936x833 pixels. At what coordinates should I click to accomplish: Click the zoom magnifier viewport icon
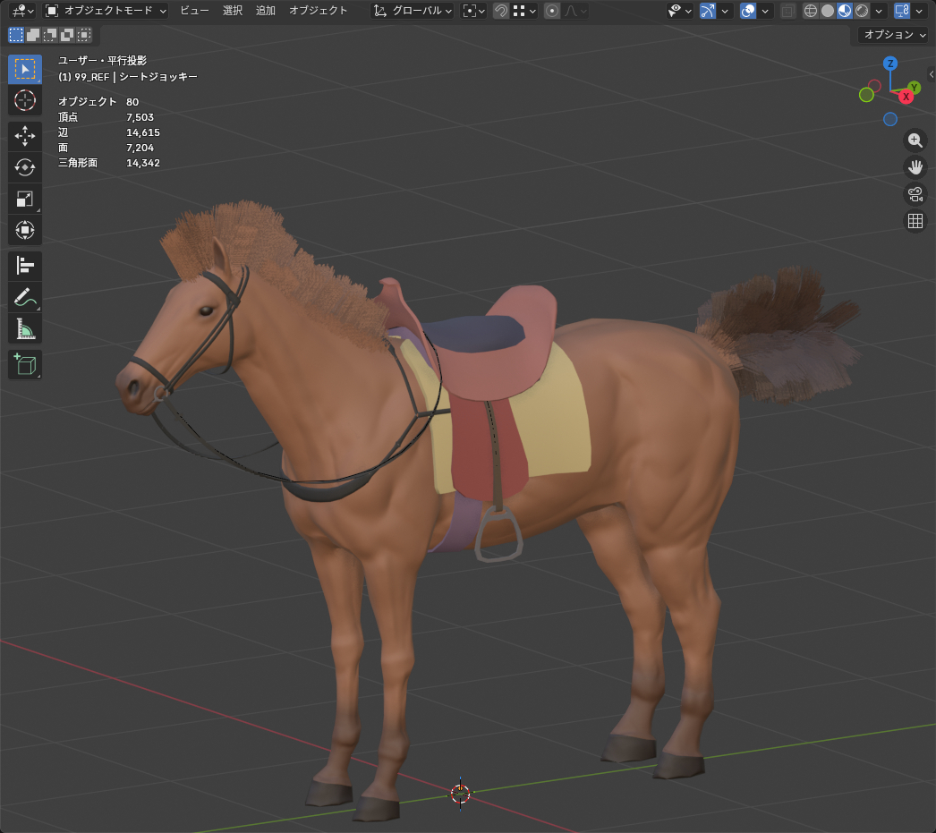(x=915, y=140)
